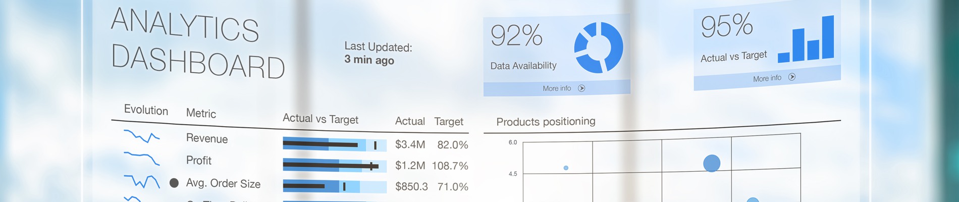
Task: Click the Profit bullet chart bar
Action: point(335,166)
